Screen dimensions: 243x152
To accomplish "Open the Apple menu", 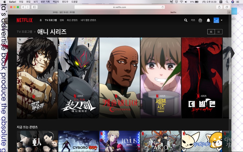I will tap(5, 2).
